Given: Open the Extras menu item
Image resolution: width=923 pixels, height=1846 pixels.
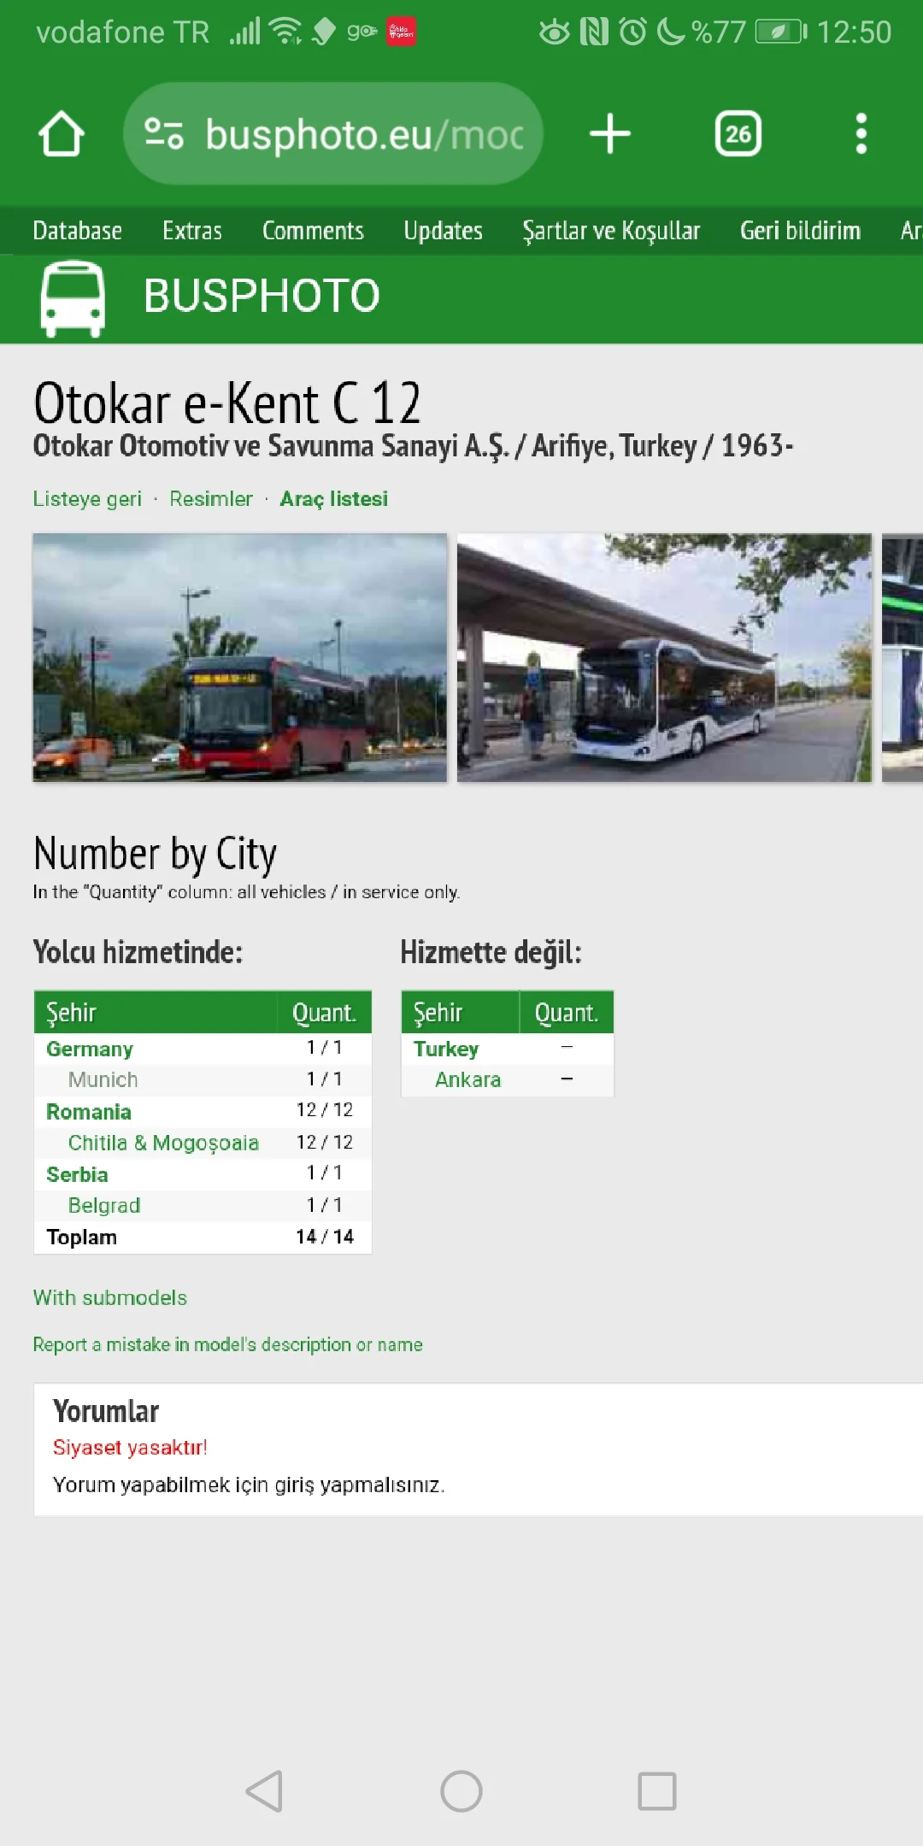Looking at the screenshot, I should coord(191,231).
